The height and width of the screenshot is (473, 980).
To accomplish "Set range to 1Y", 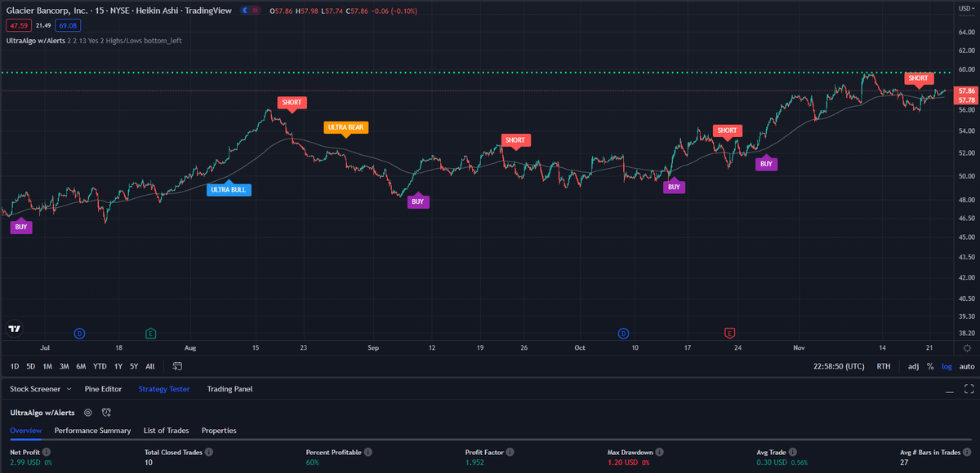I will pyautogui.click(x=118, y=367).
